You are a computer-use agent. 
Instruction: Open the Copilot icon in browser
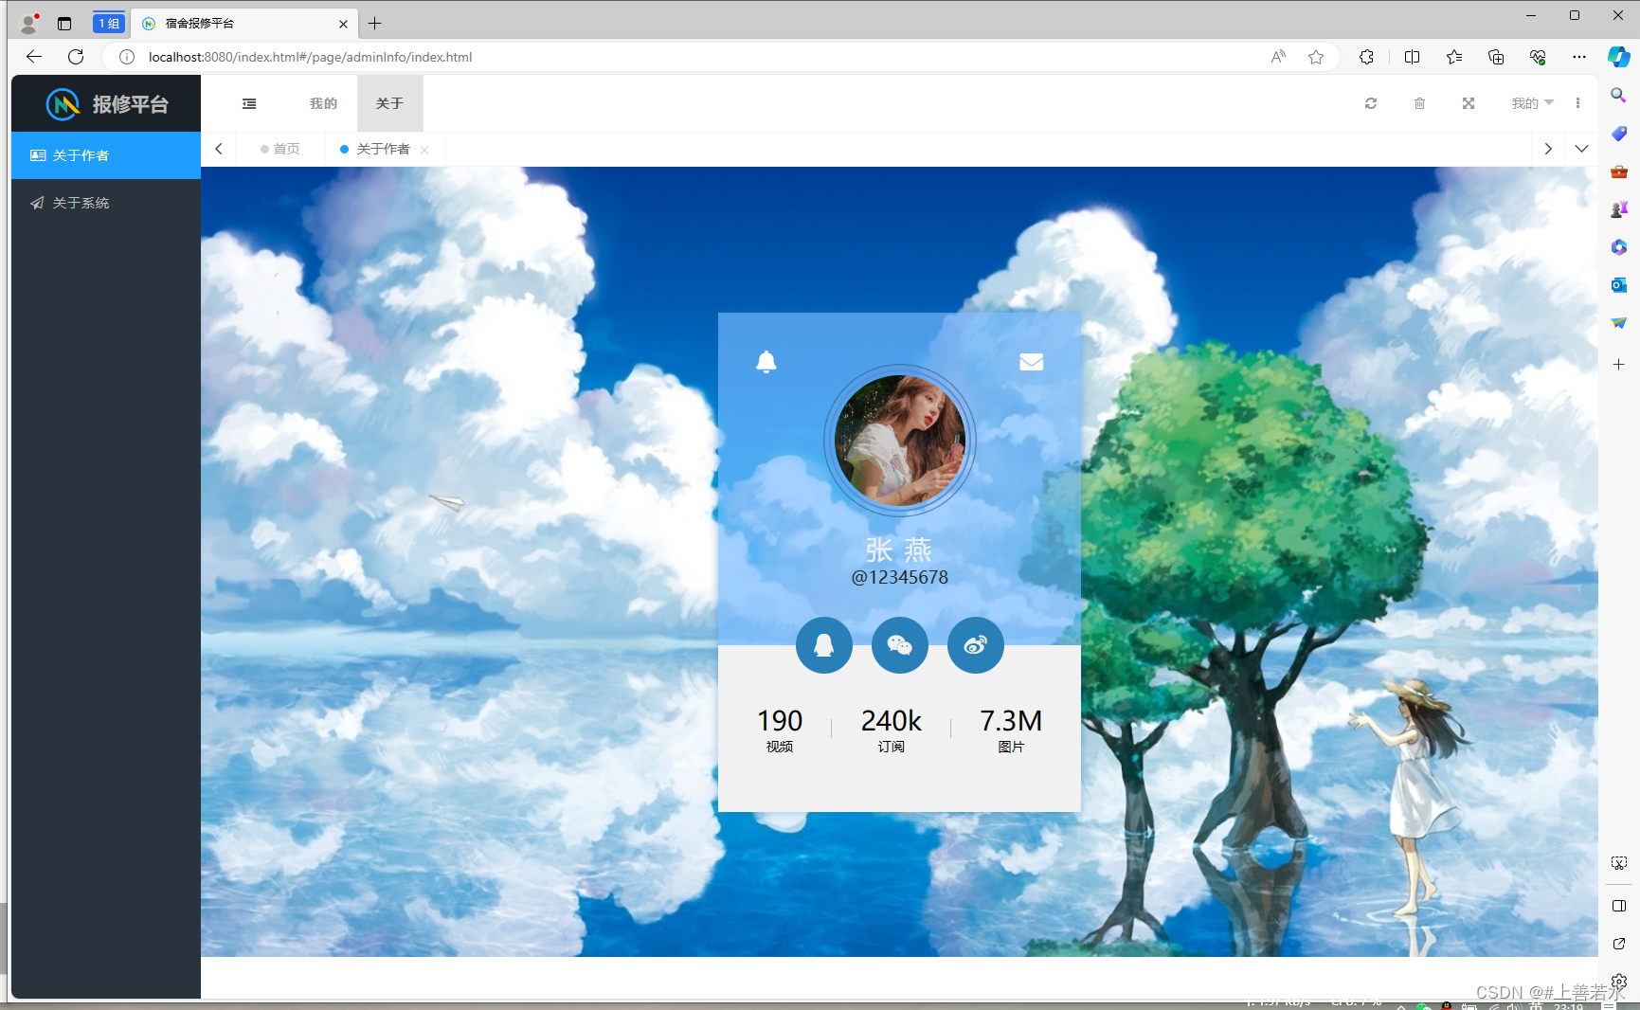[1618, 57]
